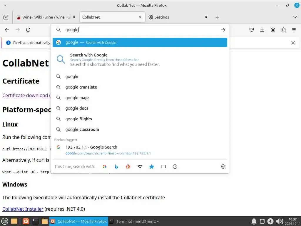Choose 'google translate' suggestion

(140, 87)
